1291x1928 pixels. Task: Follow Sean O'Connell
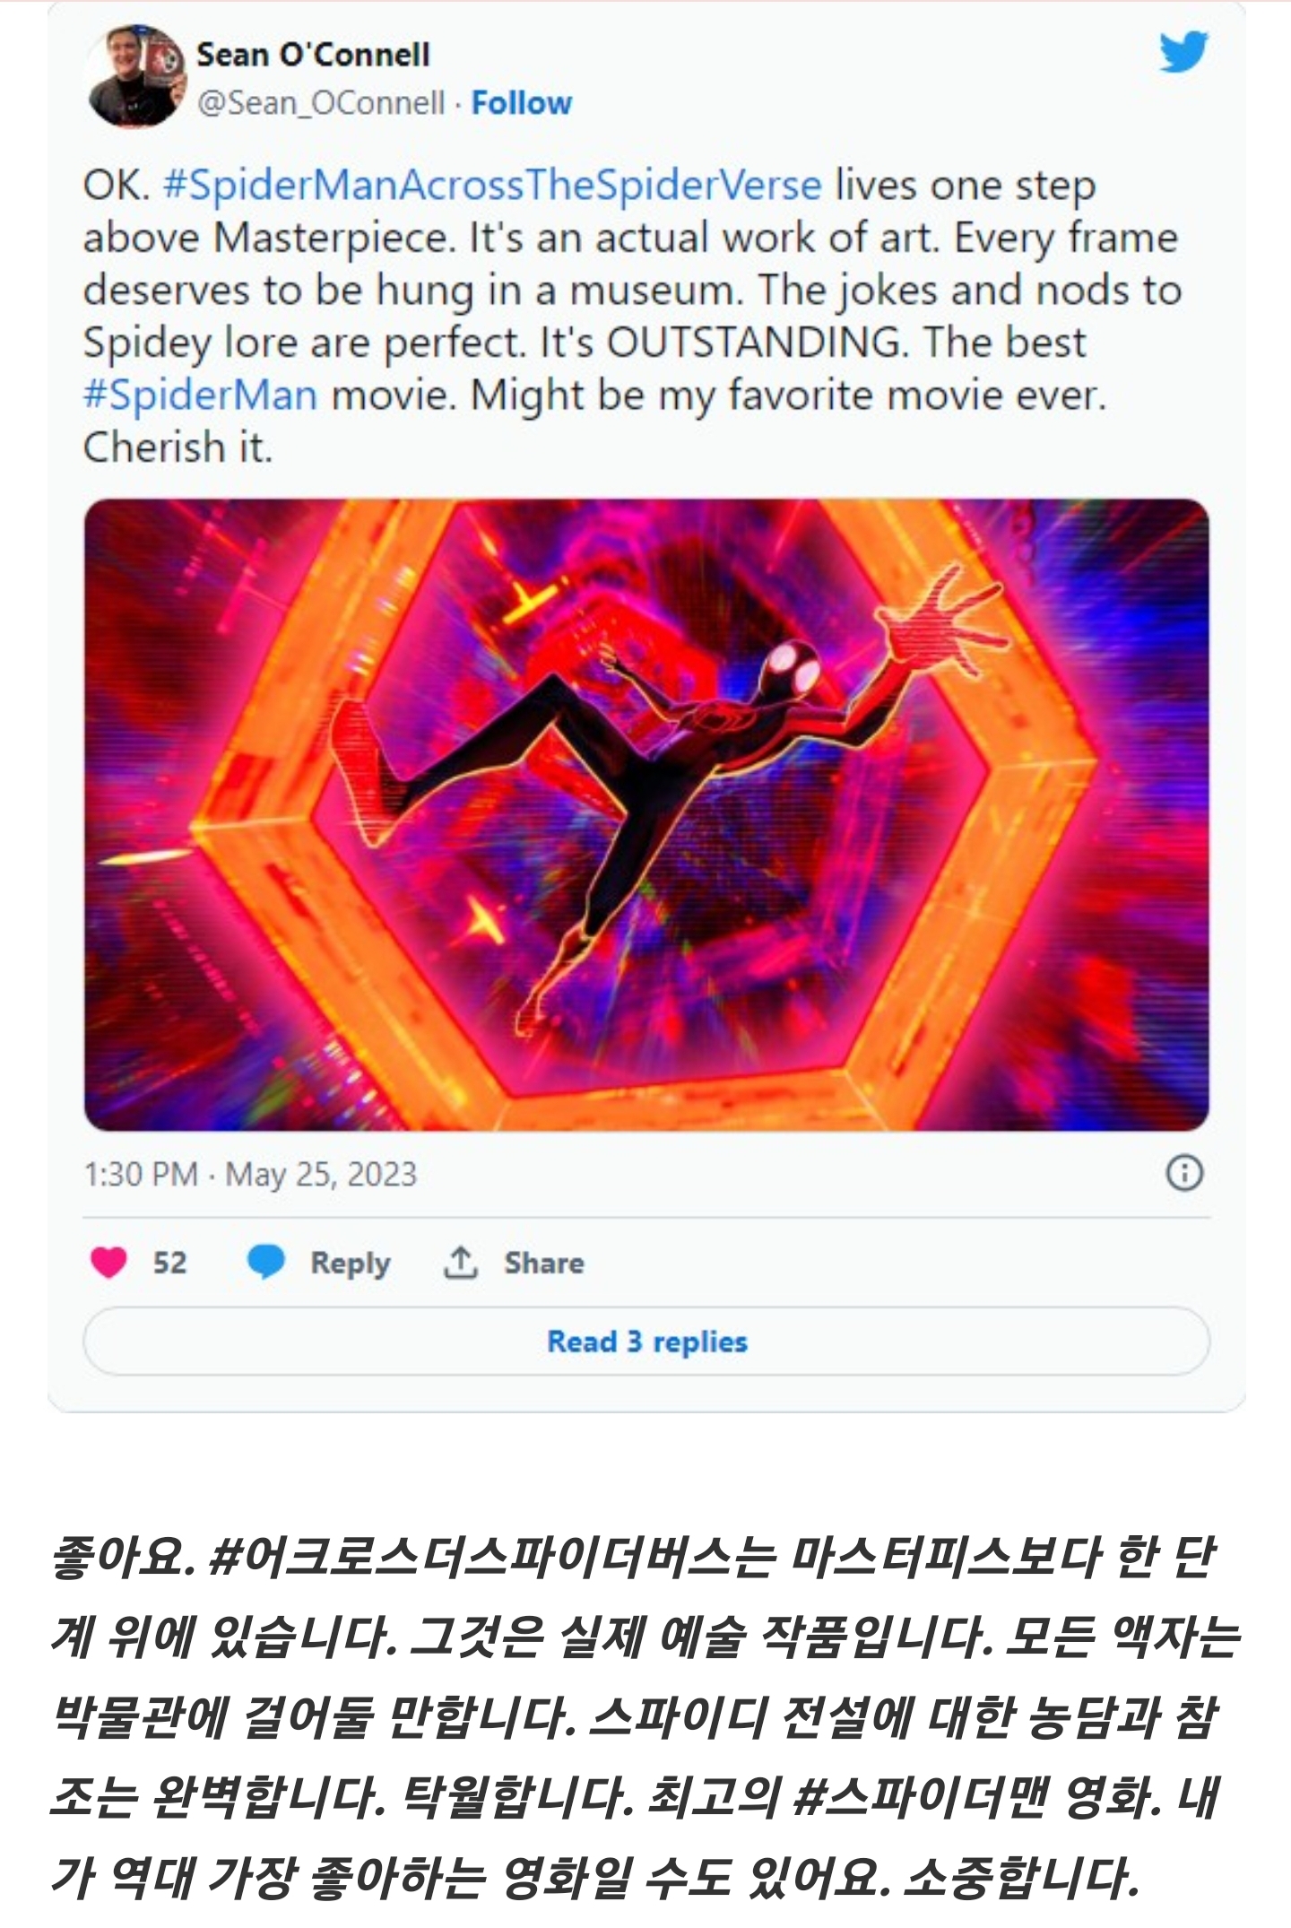pos(522,103)
